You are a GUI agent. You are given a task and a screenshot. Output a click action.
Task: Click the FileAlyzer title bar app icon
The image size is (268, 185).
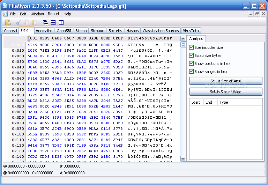click(x=5, y=6)
